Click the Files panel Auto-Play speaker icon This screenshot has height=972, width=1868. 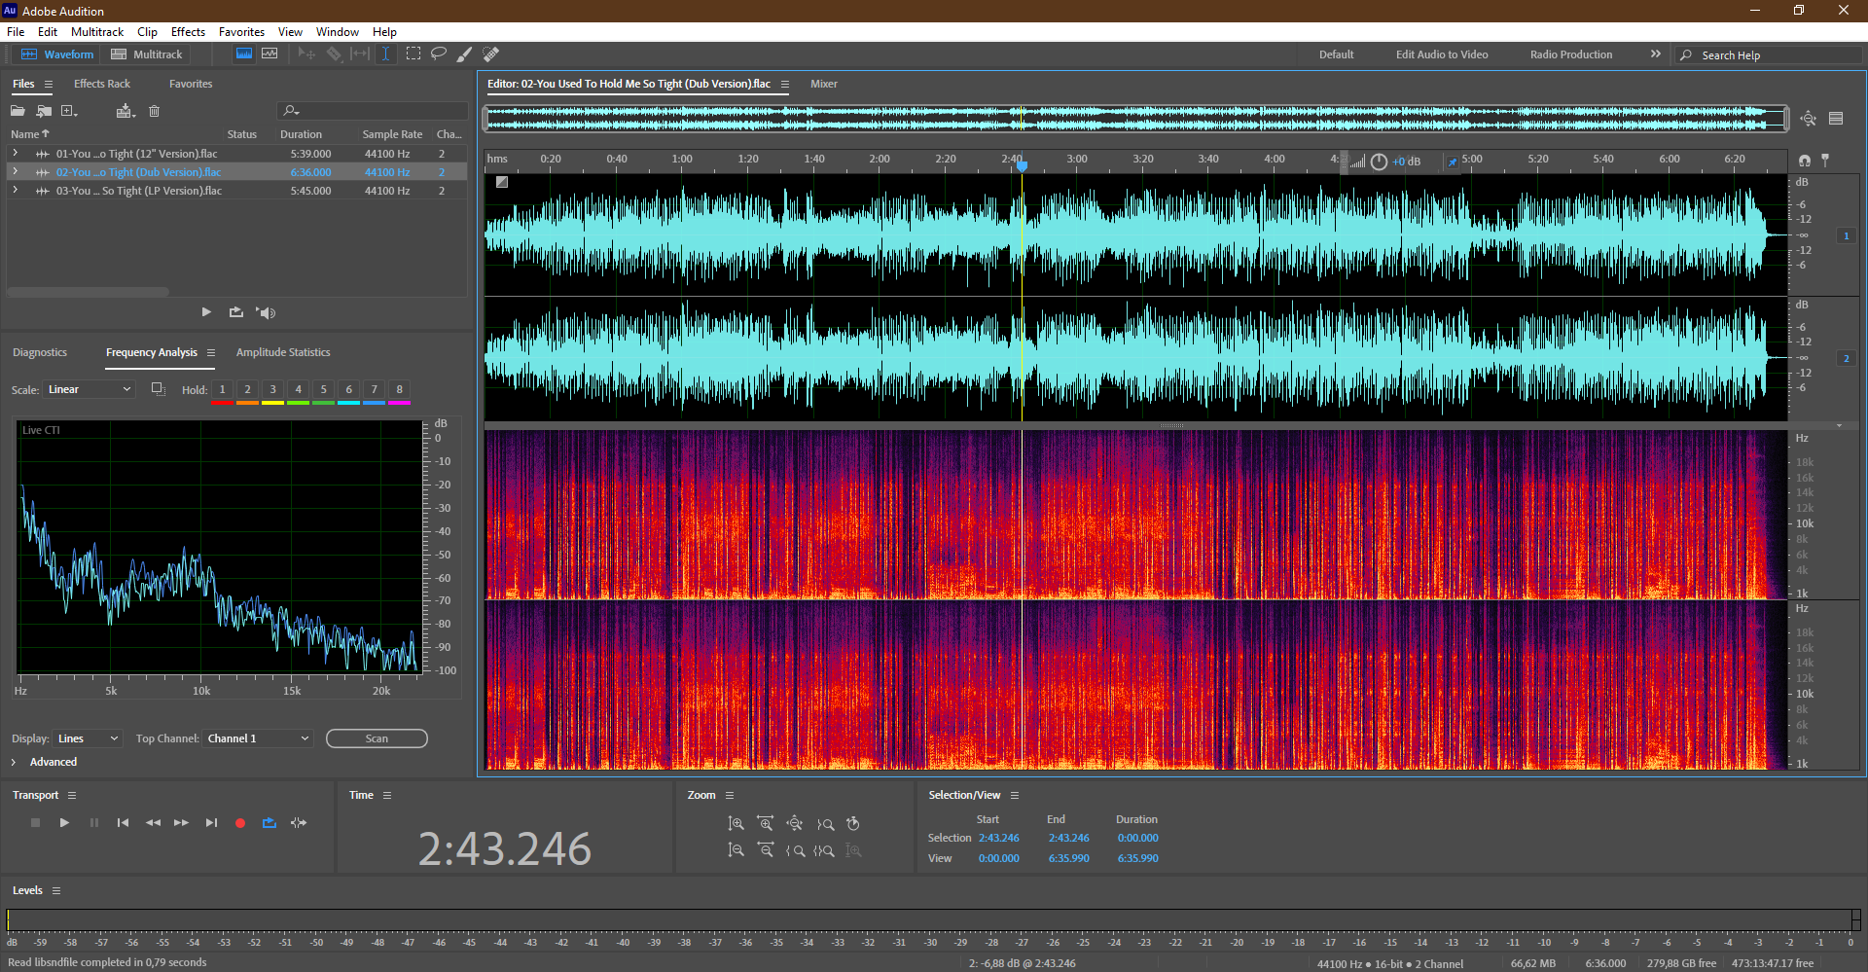pos(266,312)
